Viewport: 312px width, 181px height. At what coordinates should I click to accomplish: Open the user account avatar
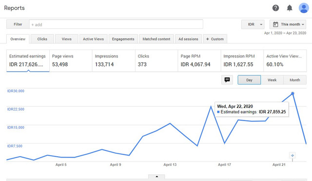304,8
